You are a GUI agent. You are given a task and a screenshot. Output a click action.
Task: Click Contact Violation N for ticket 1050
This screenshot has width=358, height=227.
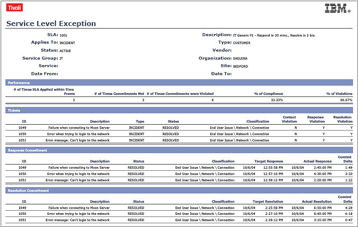click(296, 134)
